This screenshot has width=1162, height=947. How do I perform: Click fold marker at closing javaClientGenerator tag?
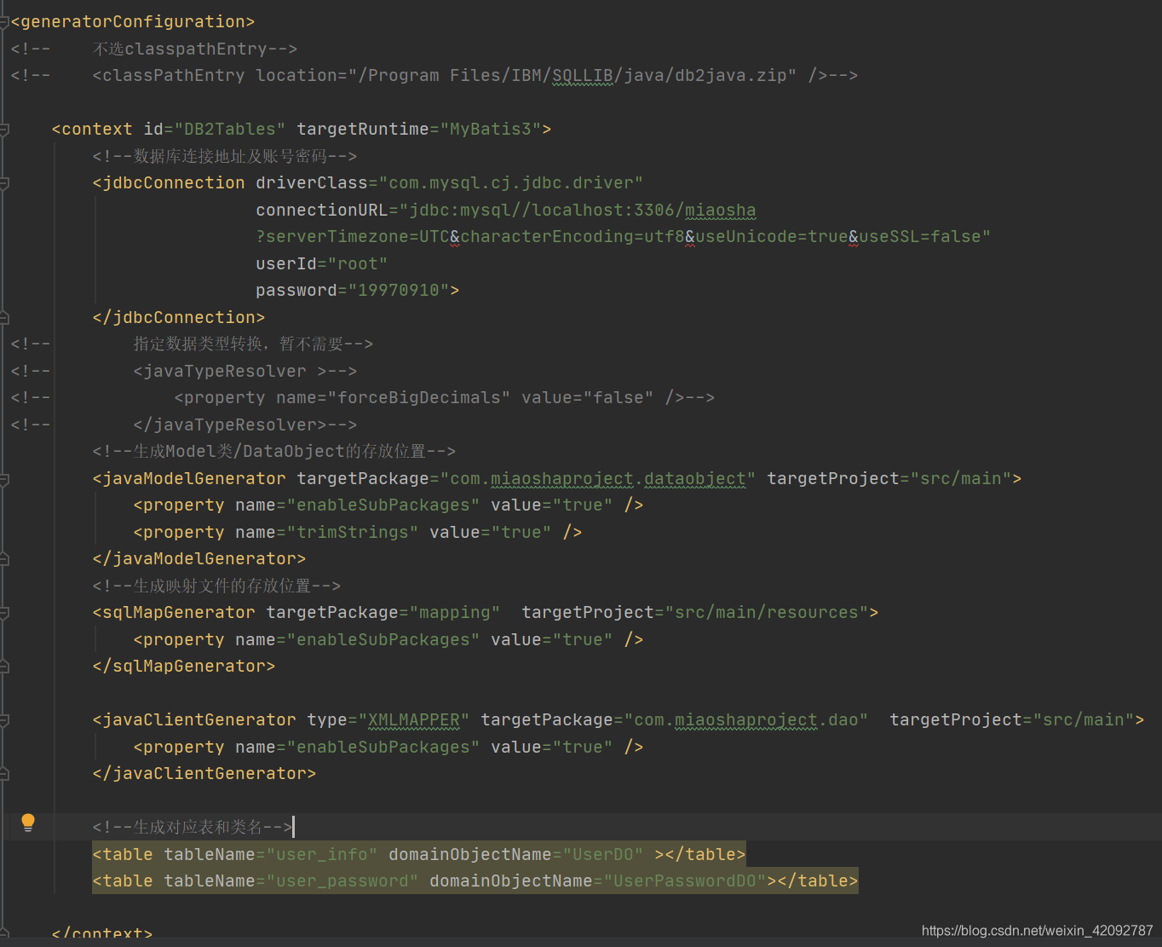pos(4,774)
